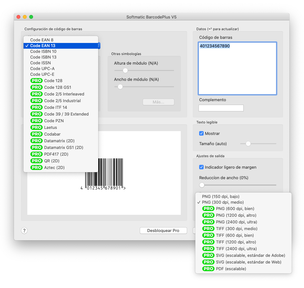Viewport: 304px width, 288px height.
Task: Click the PRO badge next to Code 128
Action: 37,81
